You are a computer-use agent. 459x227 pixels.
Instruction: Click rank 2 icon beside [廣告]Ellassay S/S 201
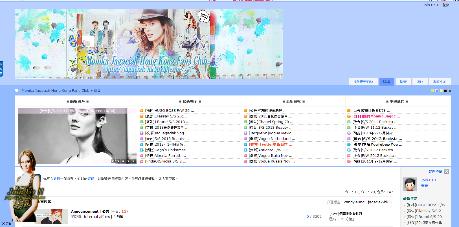[142, 116]
